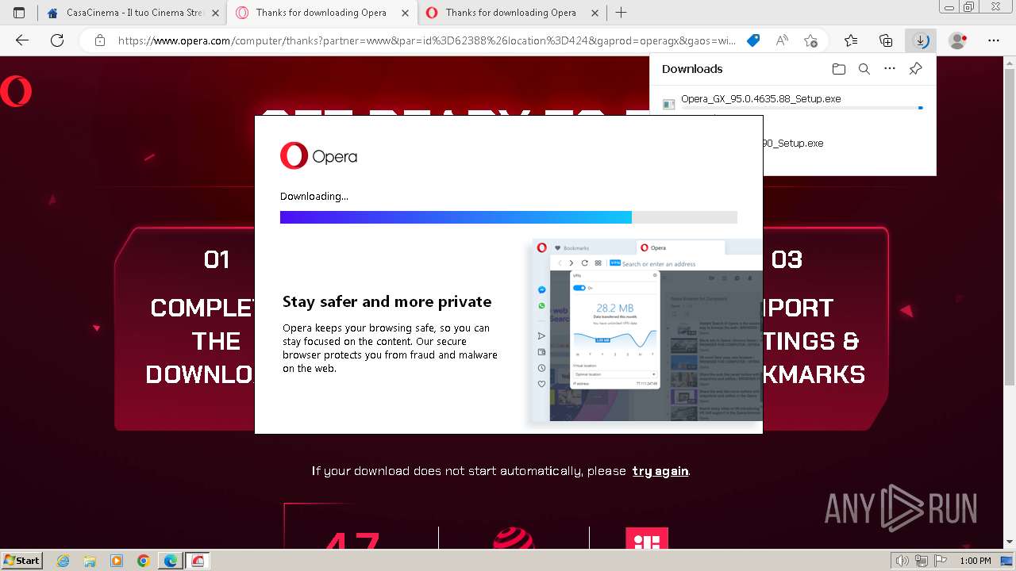Open more options in Downloads panel
Image resolution: width=1016 pixels, height=571 pixels.
[890, 69]
